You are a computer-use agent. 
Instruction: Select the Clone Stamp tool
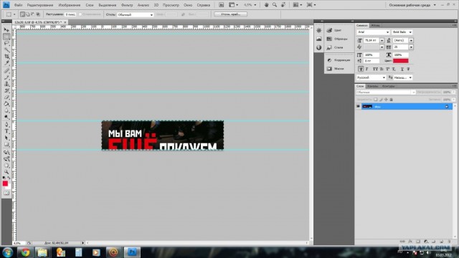[x=6, y=84]
